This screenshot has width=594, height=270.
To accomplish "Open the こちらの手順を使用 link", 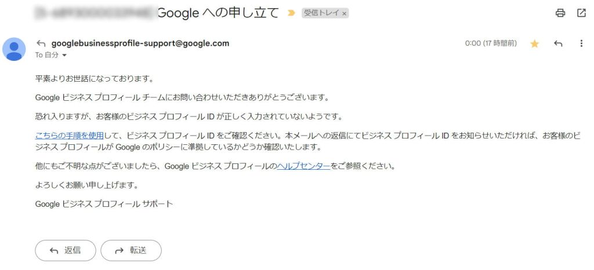I will tap(70, 136).
